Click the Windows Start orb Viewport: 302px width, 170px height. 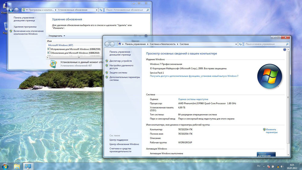[x=5, y=166]
